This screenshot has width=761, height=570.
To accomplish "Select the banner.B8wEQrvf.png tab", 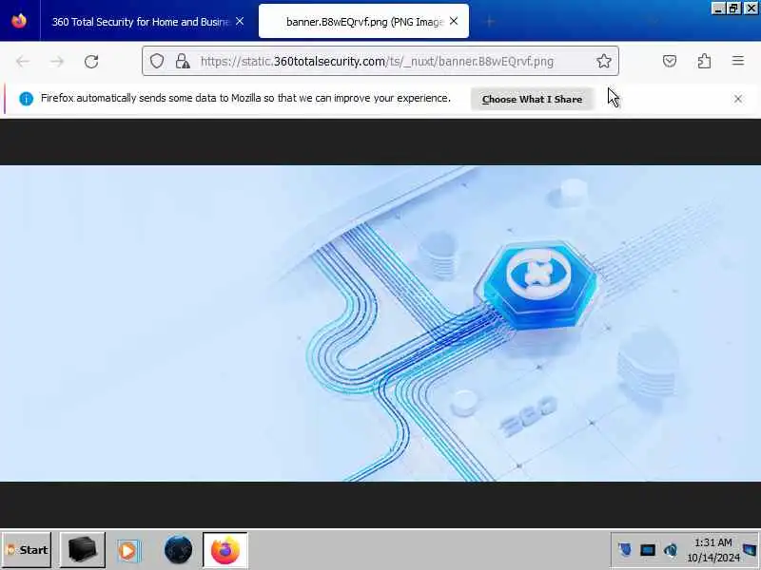I will [x=364, y=21].
